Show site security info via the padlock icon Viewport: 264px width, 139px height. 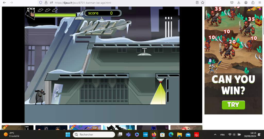(46, 3)
